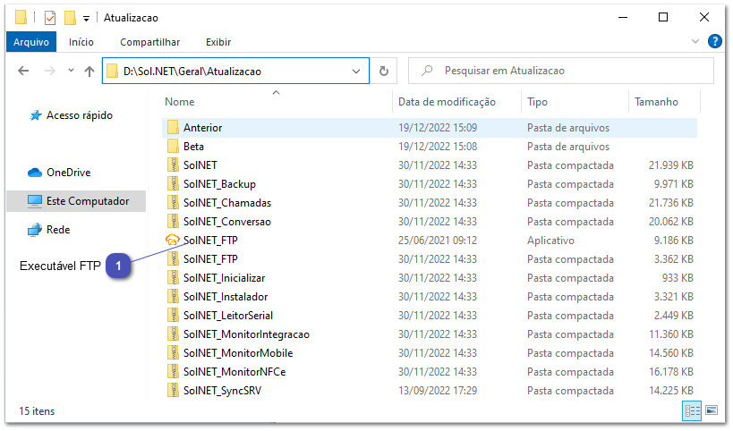
Task: Click the 13/09/2022 17:29 date cell
Action: pyautogui.click(x=438, y=391)
